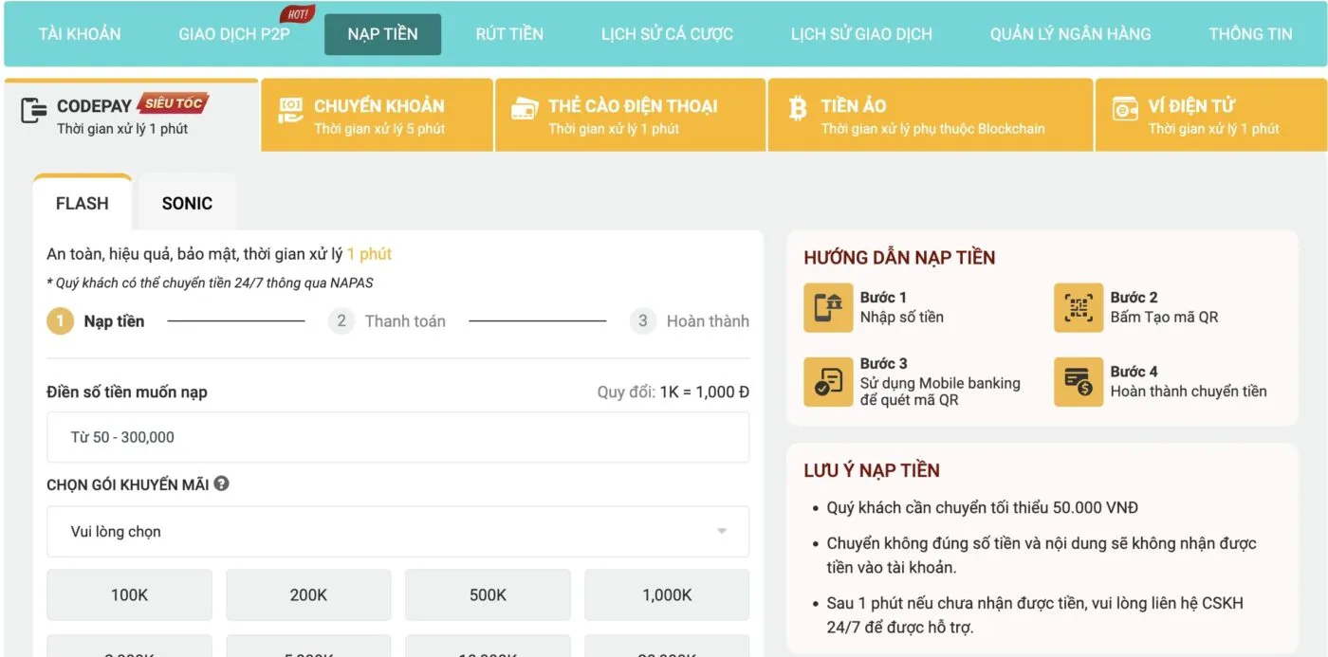
Task: Click the Ví Điện Tử wallet icon
Action: tap(1125, 109)
